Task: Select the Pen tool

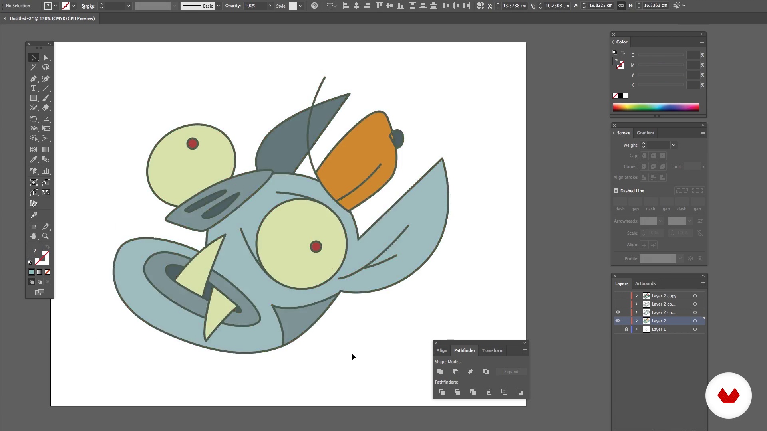Action: (x=34, y=79)
